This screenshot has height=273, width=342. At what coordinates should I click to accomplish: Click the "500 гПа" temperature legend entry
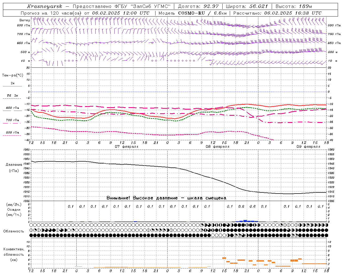tap(13, 133)
